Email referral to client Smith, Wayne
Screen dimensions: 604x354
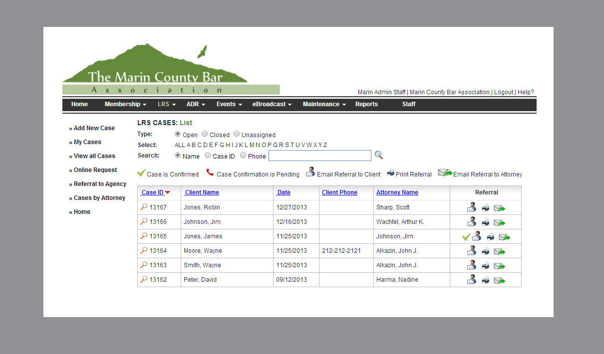coord(472,265)
